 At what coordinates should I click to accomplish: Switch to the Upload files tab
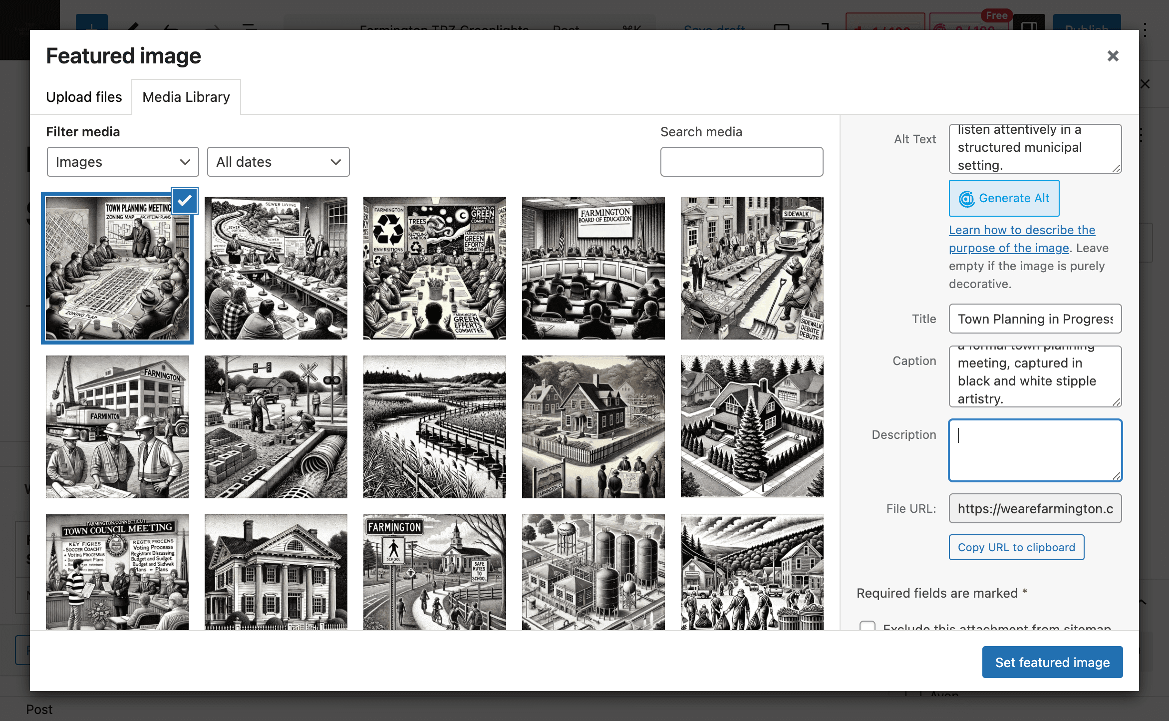click(x=84, y=97)
